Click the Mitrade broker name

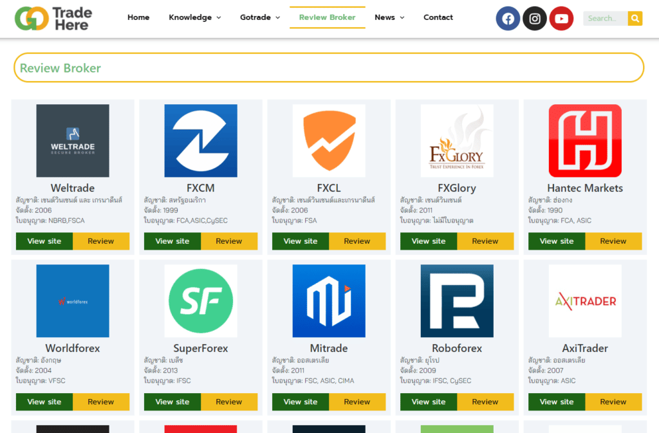[x=329, y=348]
